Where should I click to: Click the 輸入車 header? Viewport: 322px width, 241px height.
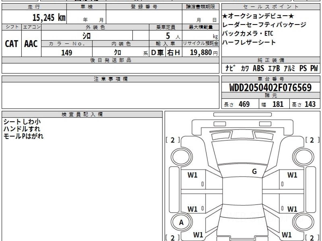166,44
